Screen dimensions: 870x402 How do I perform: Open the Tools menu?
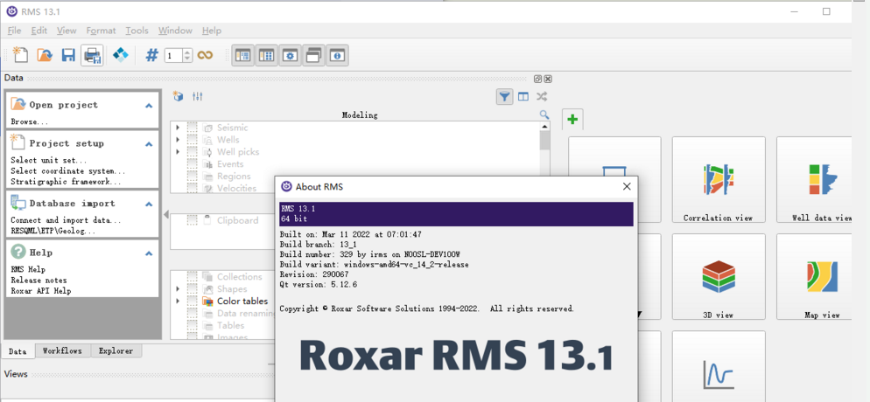137,31
